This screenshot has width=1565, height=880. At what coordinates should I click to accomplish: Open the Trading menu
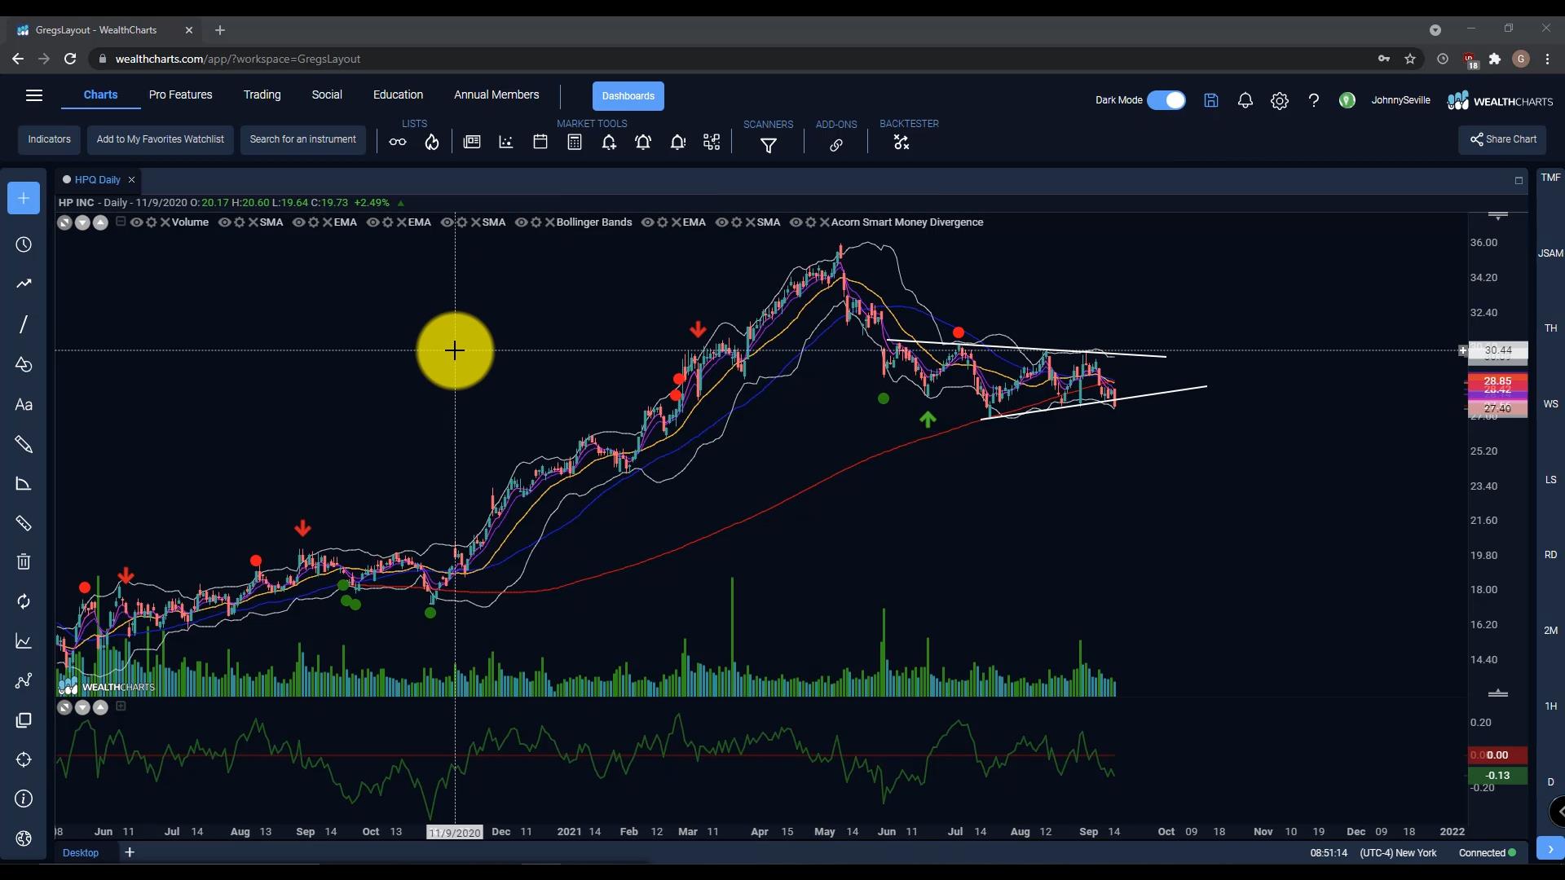point(262,95)
